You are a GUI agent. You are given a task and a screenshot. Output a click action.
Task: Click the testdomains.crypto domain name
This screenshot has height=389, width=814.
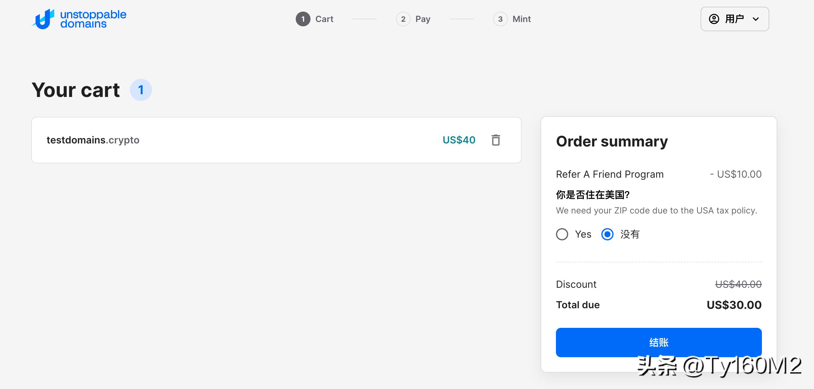tap(93, 140)
